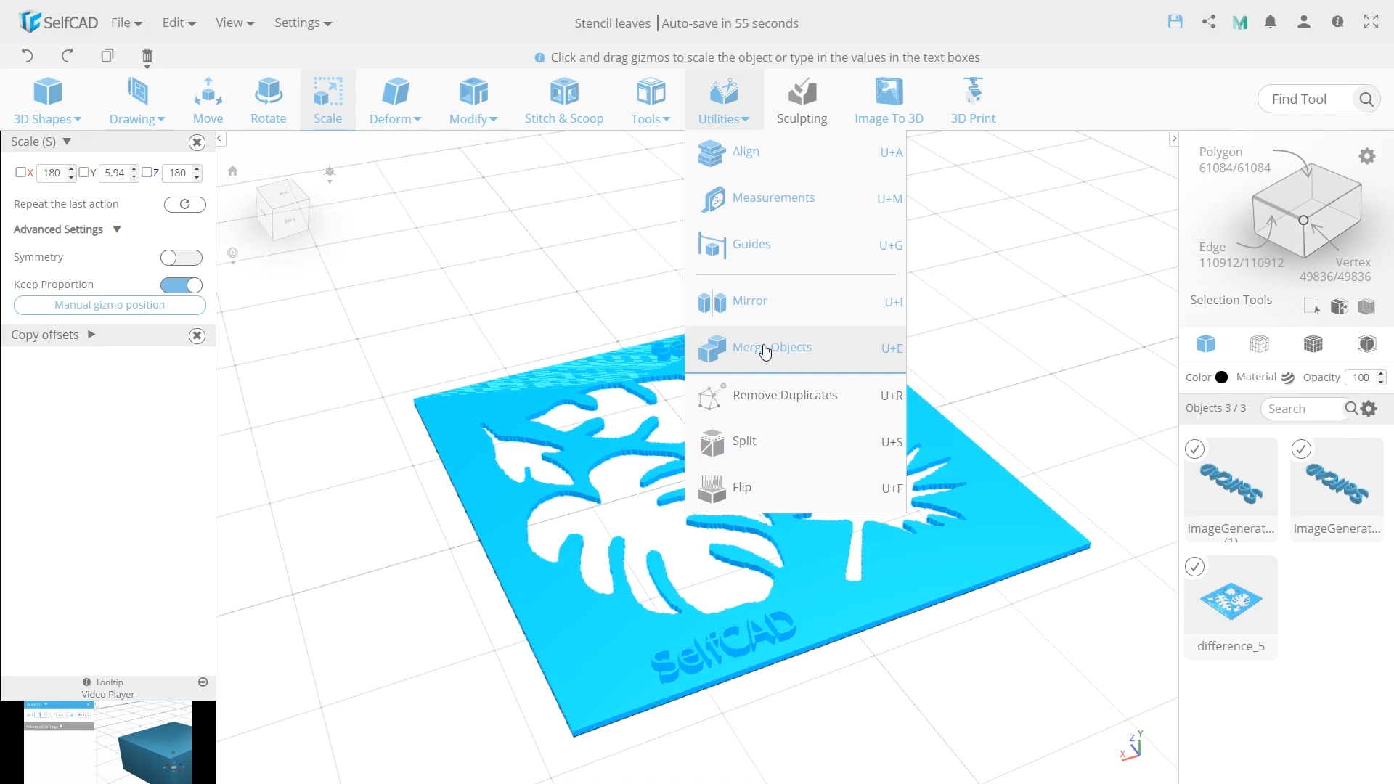Toggle the Z axis checkbox

pyautogui.click(x=147, y=172)
